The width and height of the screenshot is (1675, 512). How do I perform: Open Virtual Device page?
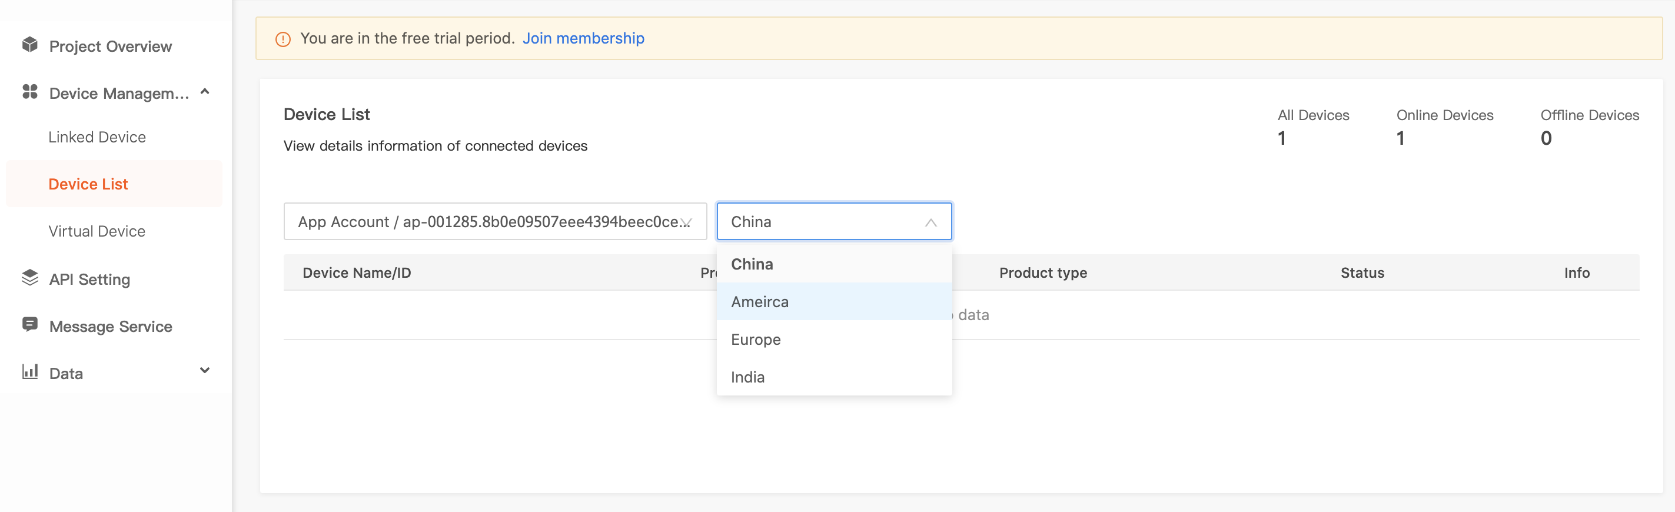click(x=97, y=232)
